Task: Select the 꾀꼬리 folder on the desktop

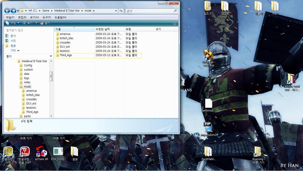Action: point(225,8)
